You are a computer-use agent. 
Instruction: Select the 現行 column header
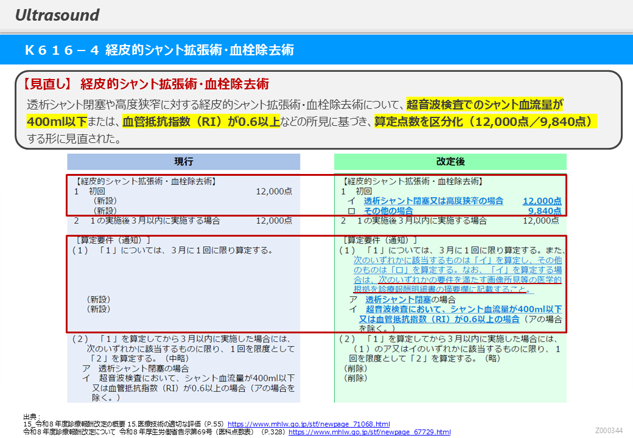click(183, 162)
